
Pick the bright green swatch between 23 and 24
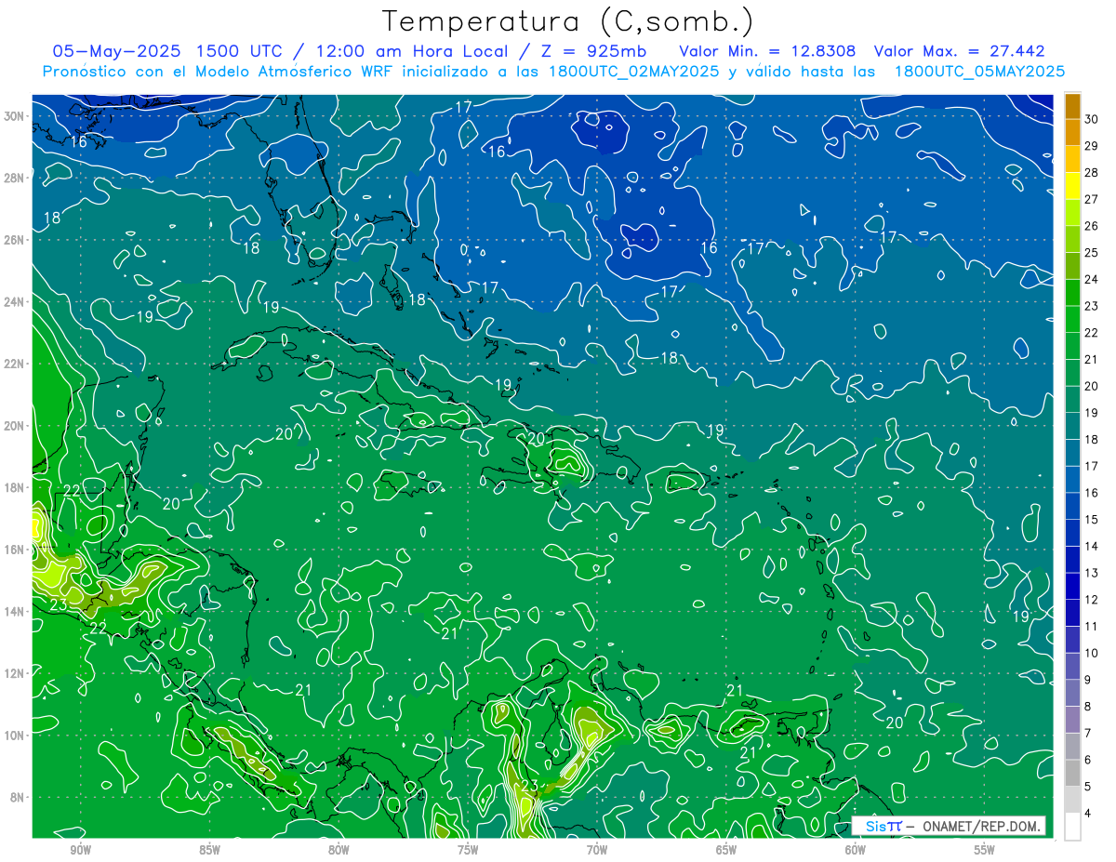1073,292
